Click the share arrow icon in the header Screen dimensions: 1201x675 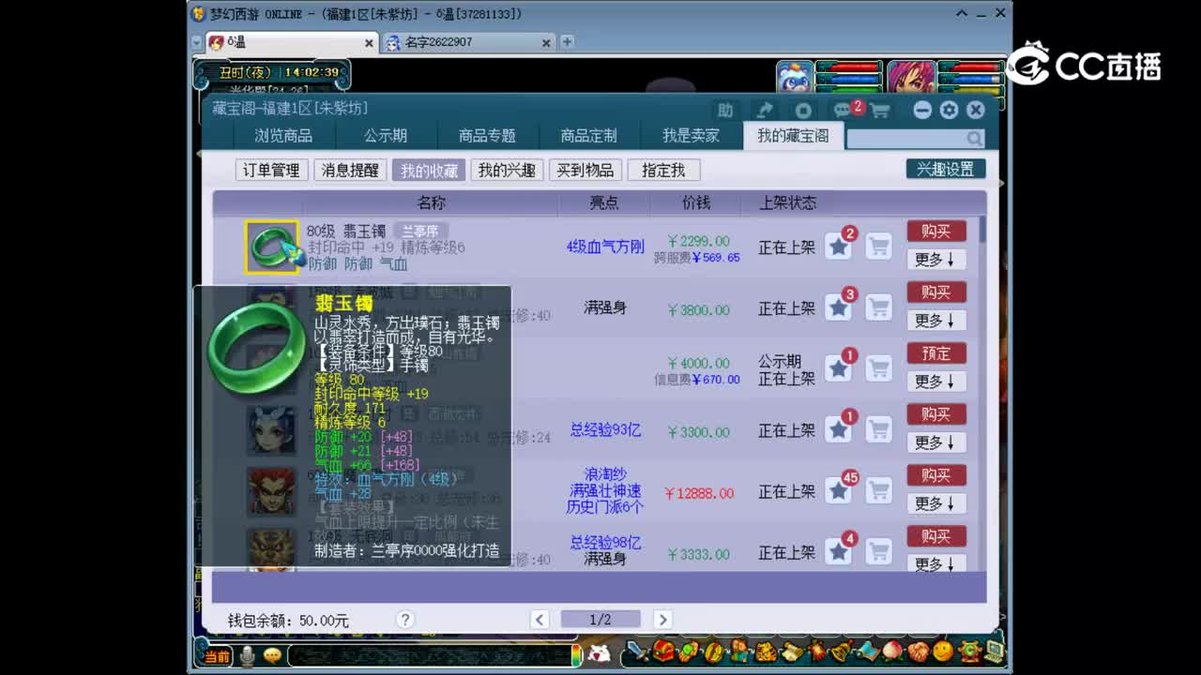click(x=766, y=110)
